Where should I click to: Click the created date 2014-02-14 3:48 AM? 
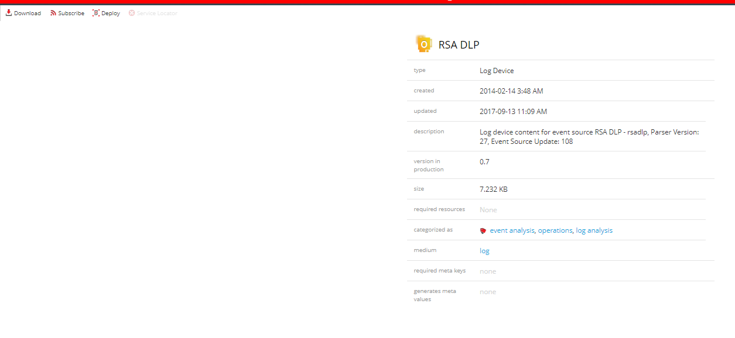[x=511, y=91]
